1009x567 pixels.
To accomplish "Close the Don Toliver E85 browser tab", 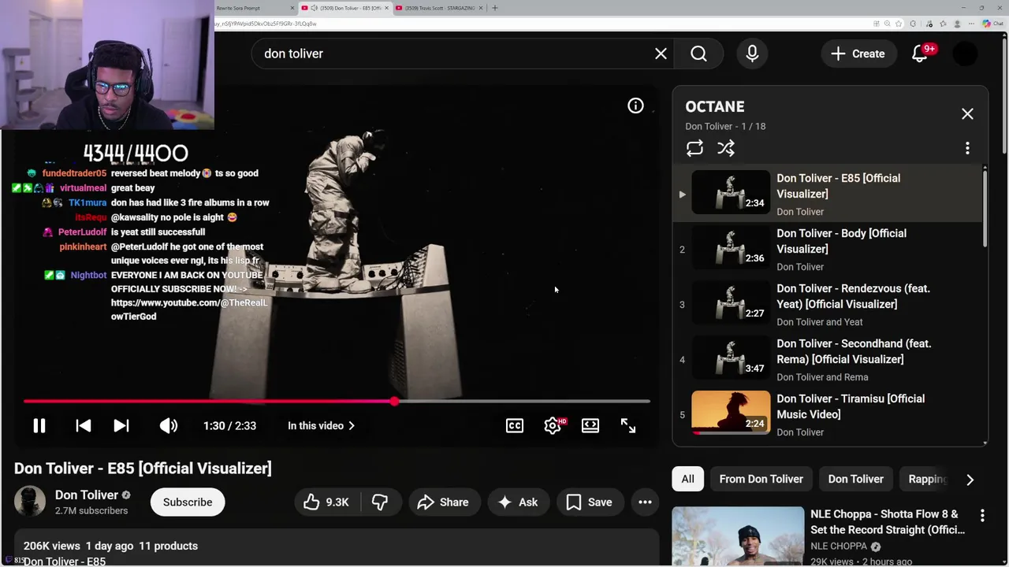I will coord(386,8).
